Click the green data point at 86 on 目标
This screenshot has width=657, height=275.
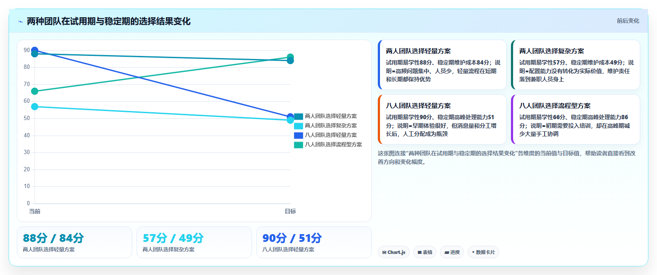click(290, 57)
